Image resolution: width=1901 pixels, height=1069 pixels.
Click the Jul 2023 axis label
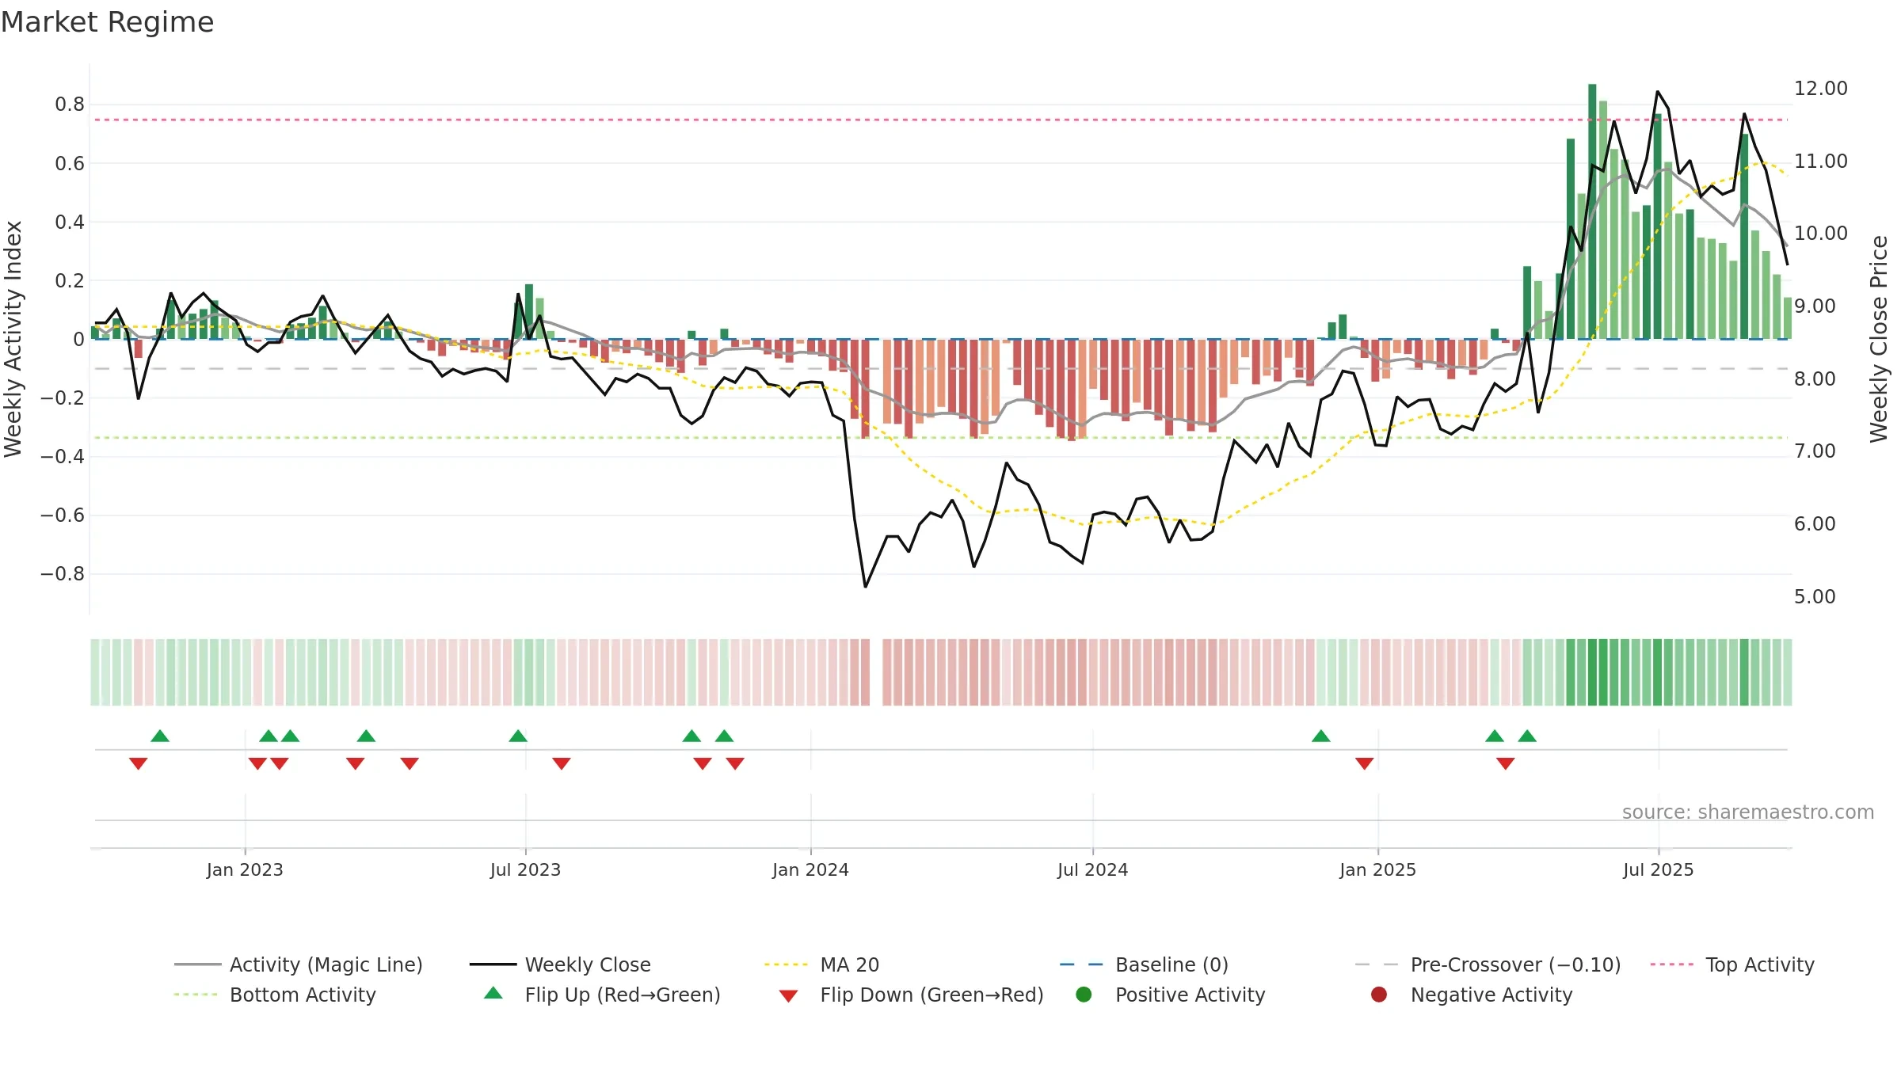coord(525,869)
